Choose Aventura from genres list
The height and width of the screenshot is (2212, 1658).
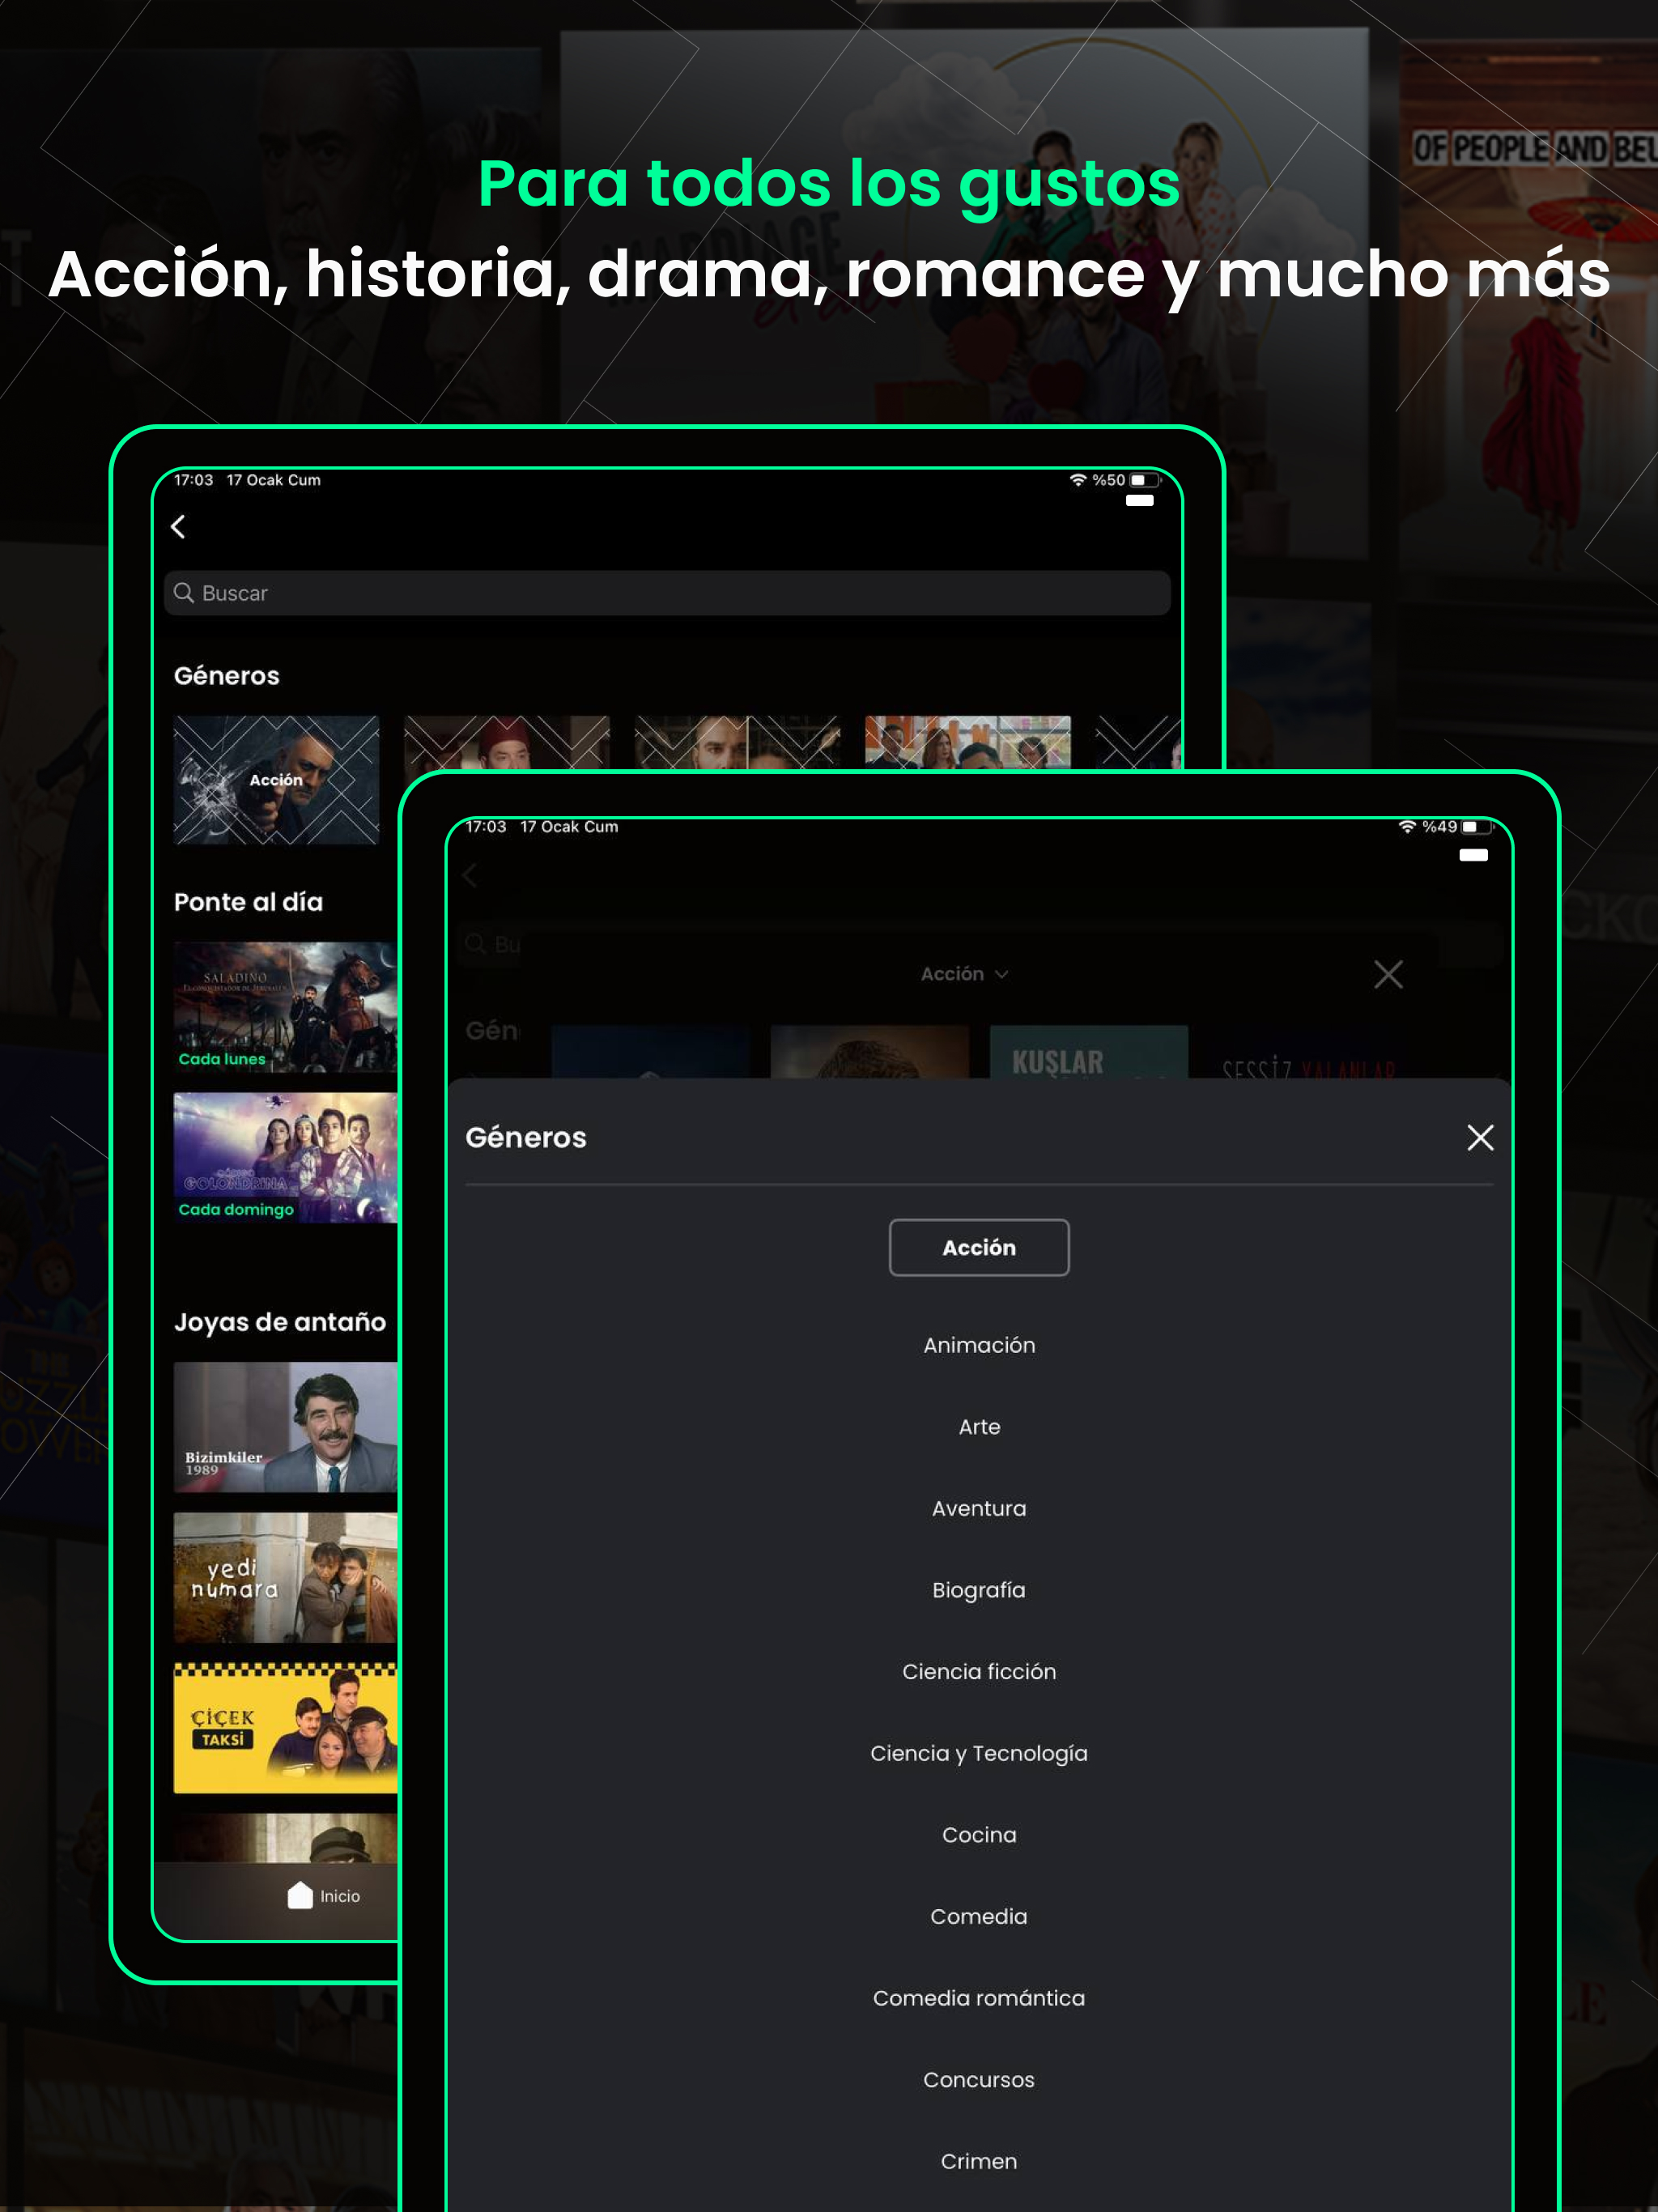tap(979, 1508)
